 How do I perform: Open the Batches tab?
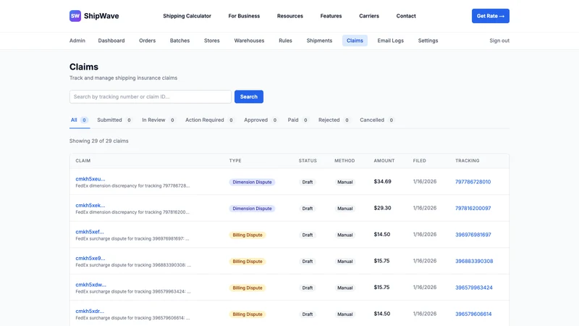click(179, 41)
